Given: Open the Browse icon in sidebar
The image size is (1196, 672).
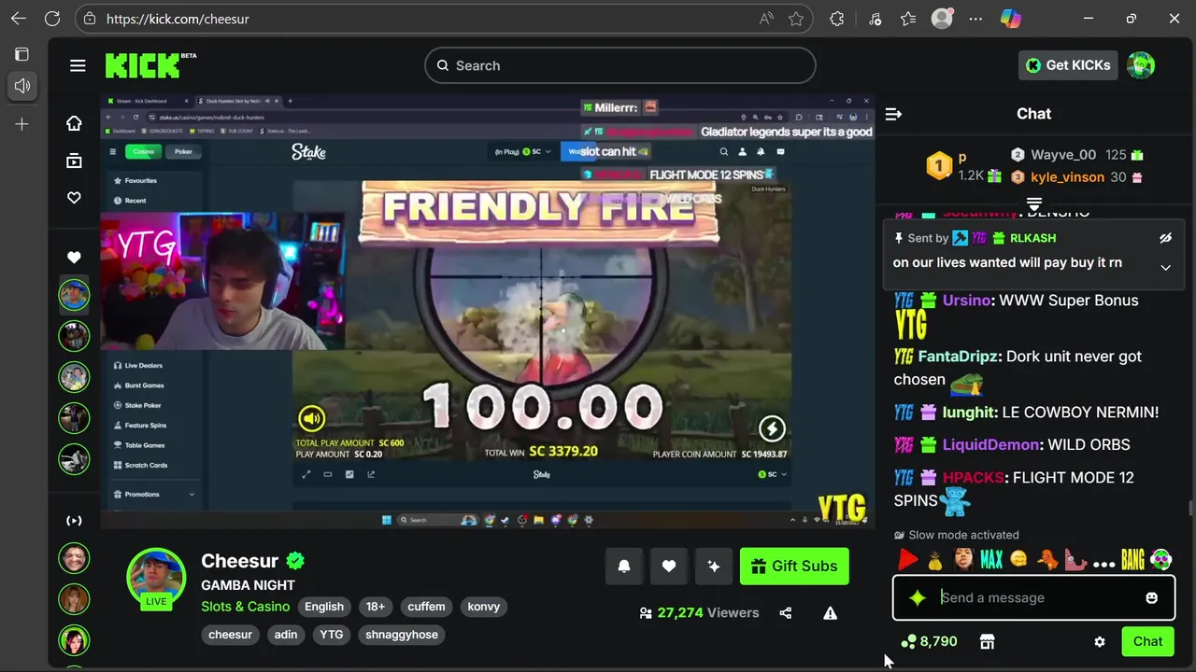Looking at the screenshot, I should (74, 161).
